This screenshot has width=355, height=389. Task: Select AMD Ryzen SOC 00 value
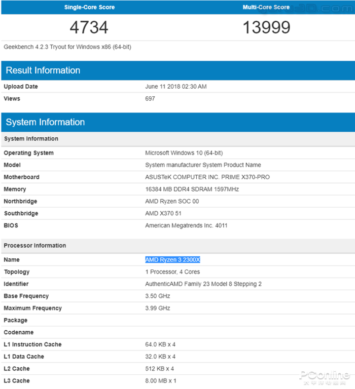click(x=172, y=202)
